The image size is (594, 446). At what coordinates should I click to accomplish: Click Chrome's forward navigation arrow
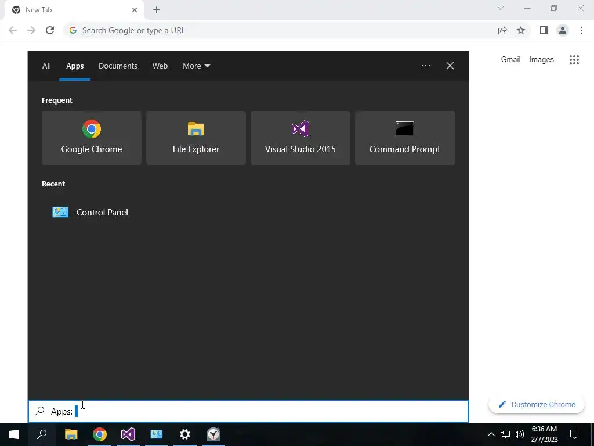[x=31, y=30]
